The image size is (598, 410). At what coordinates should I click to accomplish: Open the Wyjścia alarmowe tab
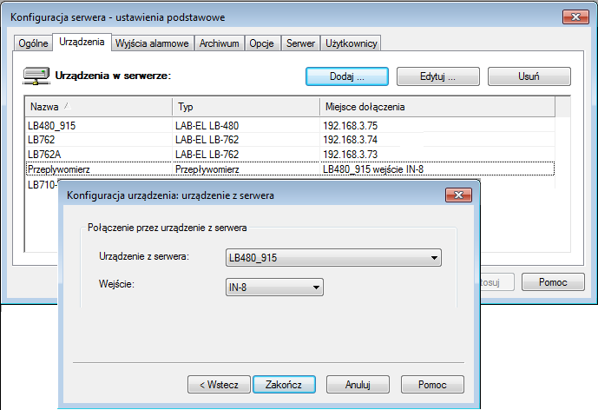(x=153, y=43)
